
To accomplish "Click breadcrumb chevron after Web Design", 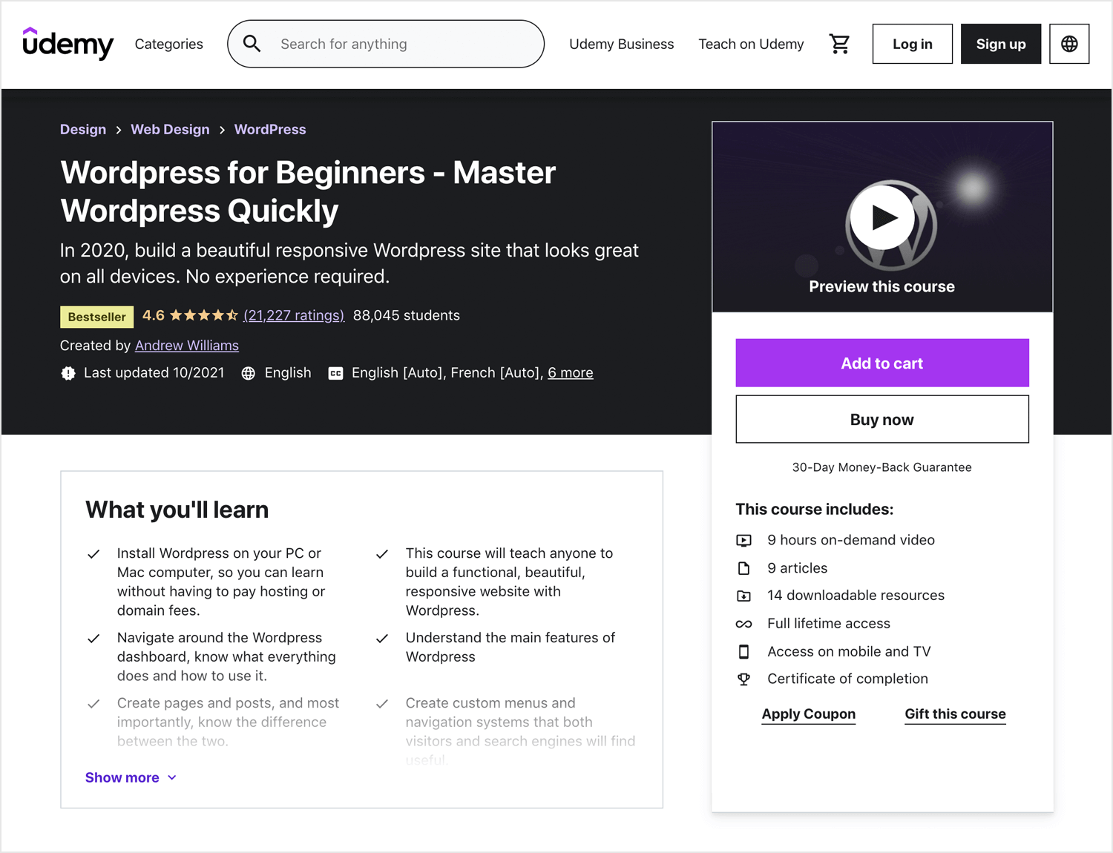I will 222,130.
